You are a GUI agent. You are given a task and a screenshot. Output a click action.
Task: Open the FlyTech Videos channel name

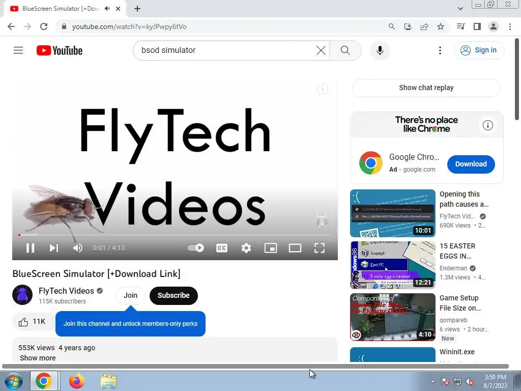pyautogui.click(x=66, y=291)
